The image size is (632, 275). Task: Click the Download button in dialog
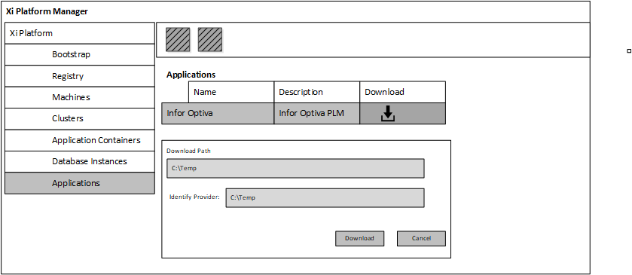pyautogui.click(x=359, y=238)
